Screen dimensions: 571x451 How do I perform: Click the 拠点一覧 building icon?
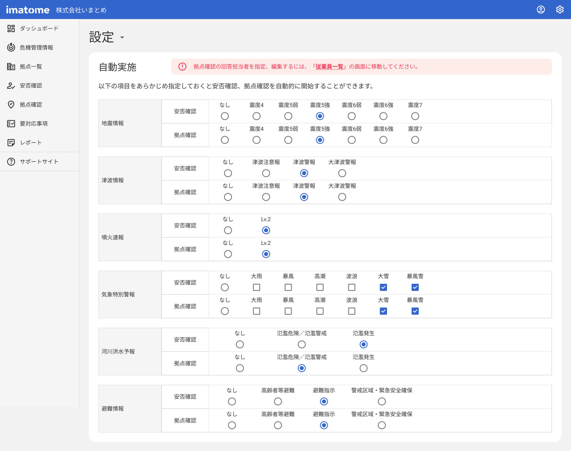(11, 66)
